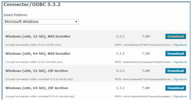Click version 5.3.2 in 32-bit ZIP row

(x=120, y=71)
